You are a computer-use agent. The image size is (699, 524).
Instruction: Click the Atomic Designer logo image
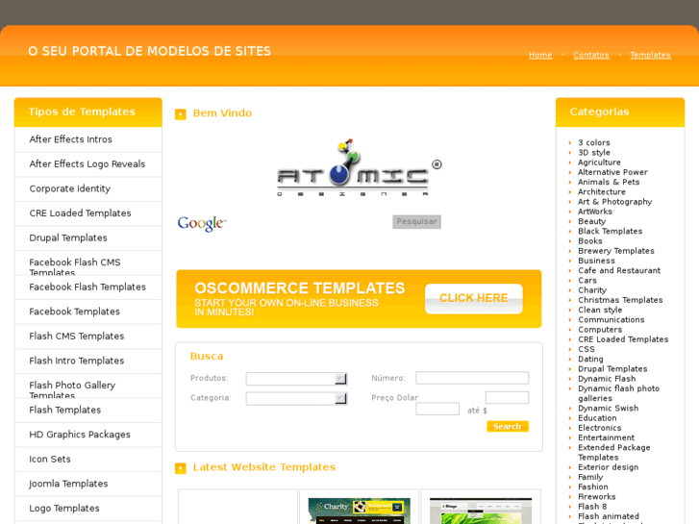pyautogui.click(x=359, y=167)
